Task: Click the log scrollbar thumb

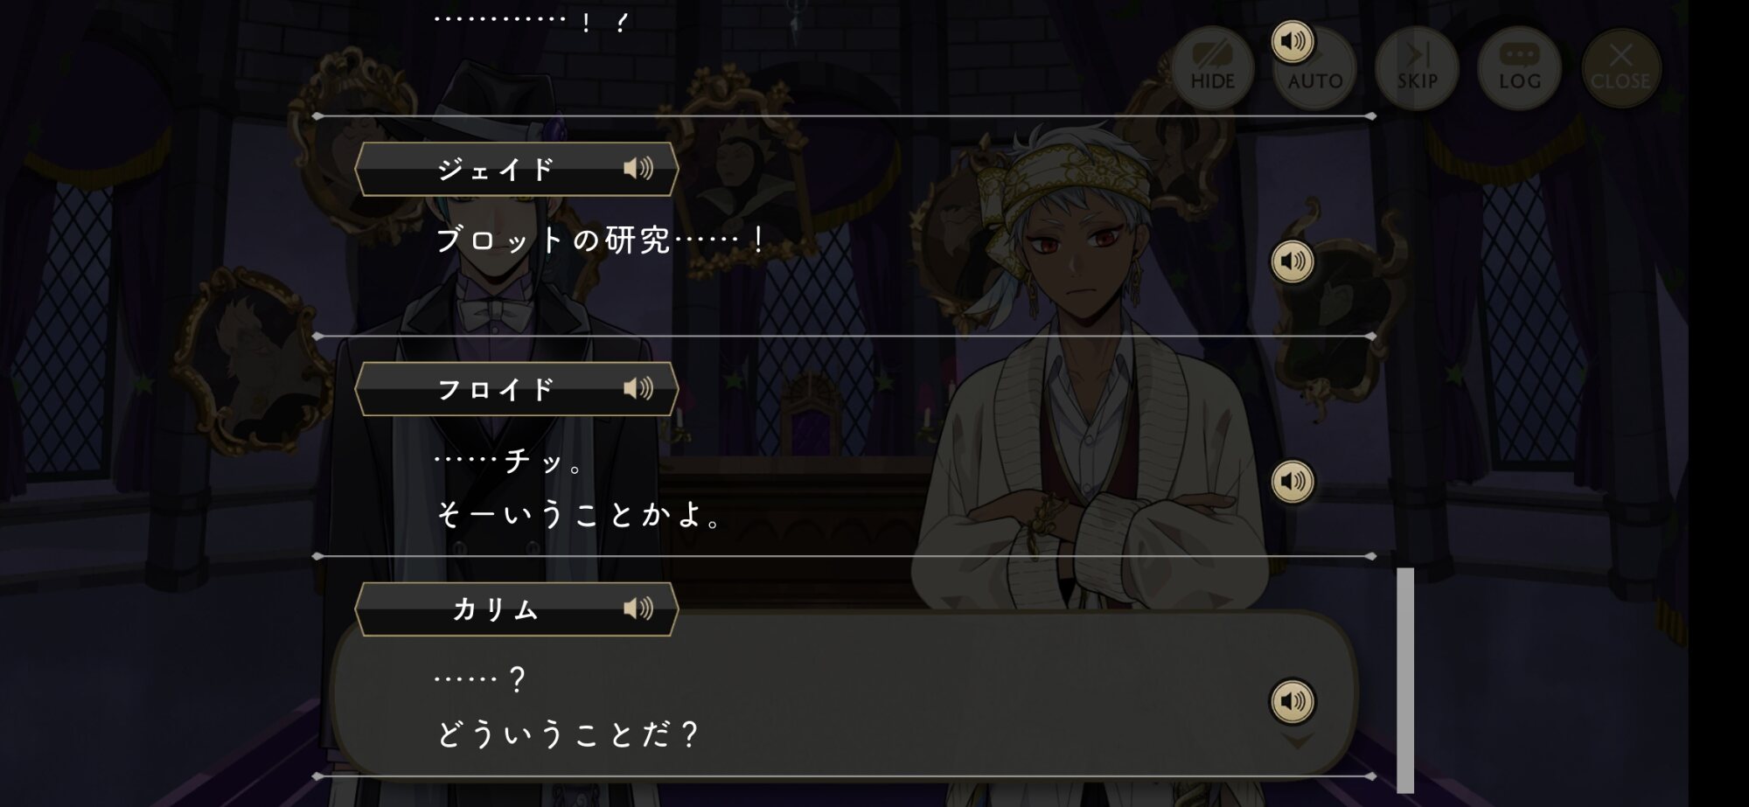Action: tap(1405, 680)
